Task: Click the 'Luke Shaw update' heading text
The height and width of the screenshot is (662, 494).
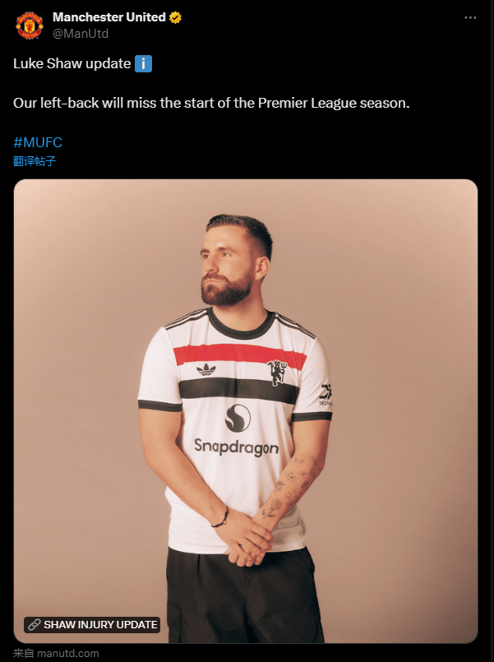Action: (x=72, y=64)
